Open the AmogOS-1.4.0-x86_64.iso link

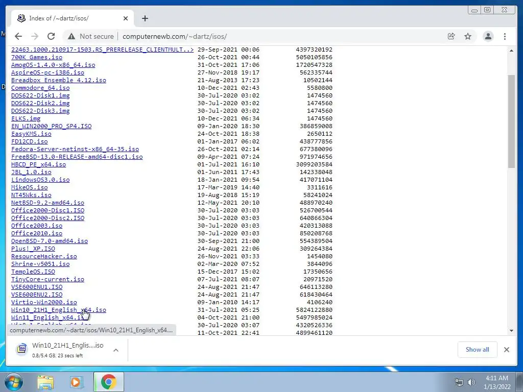pos(53,65)
